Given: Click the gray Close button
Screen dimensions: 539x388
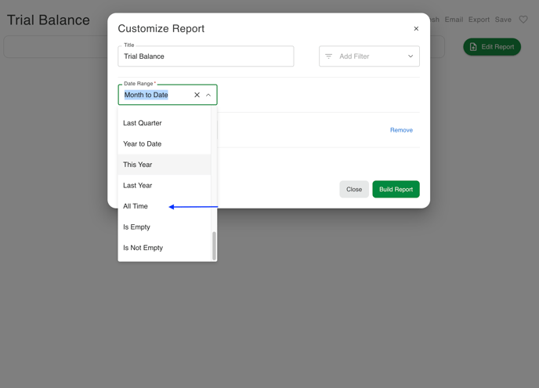Looking at the screenshot, I should [354, 190].
